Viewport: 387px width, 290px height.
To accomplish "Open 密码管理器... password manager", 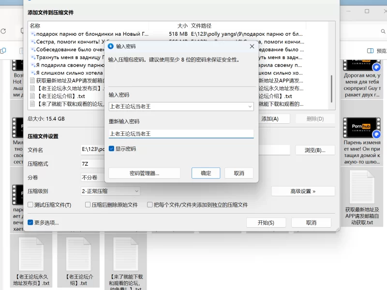I will click(x=144, y=173).
